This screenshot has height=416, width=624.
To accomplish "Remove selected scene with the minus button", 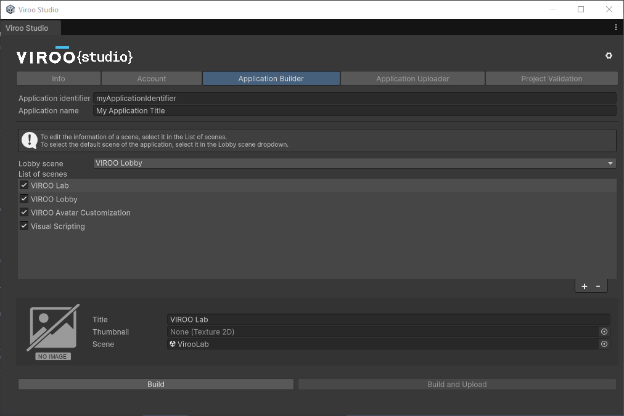I will point(597,287).
